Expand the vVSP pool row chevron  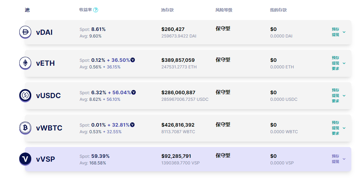click(344, 159)
